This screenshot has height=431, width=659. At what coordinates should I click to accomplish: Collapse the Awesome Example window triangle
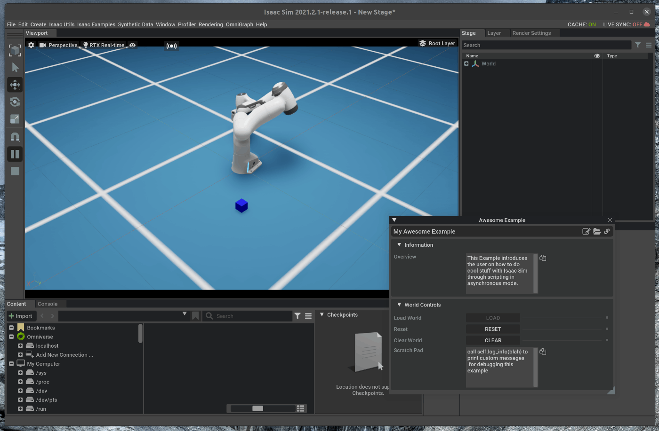[394, 219]
